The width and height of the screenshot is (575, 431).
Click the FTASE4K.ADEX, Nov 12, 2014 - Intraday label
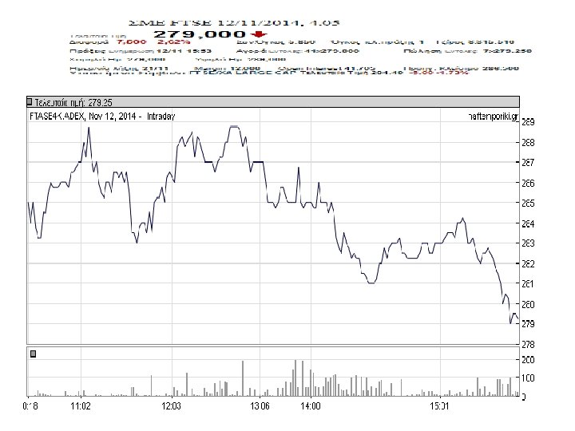pos(102,117)
